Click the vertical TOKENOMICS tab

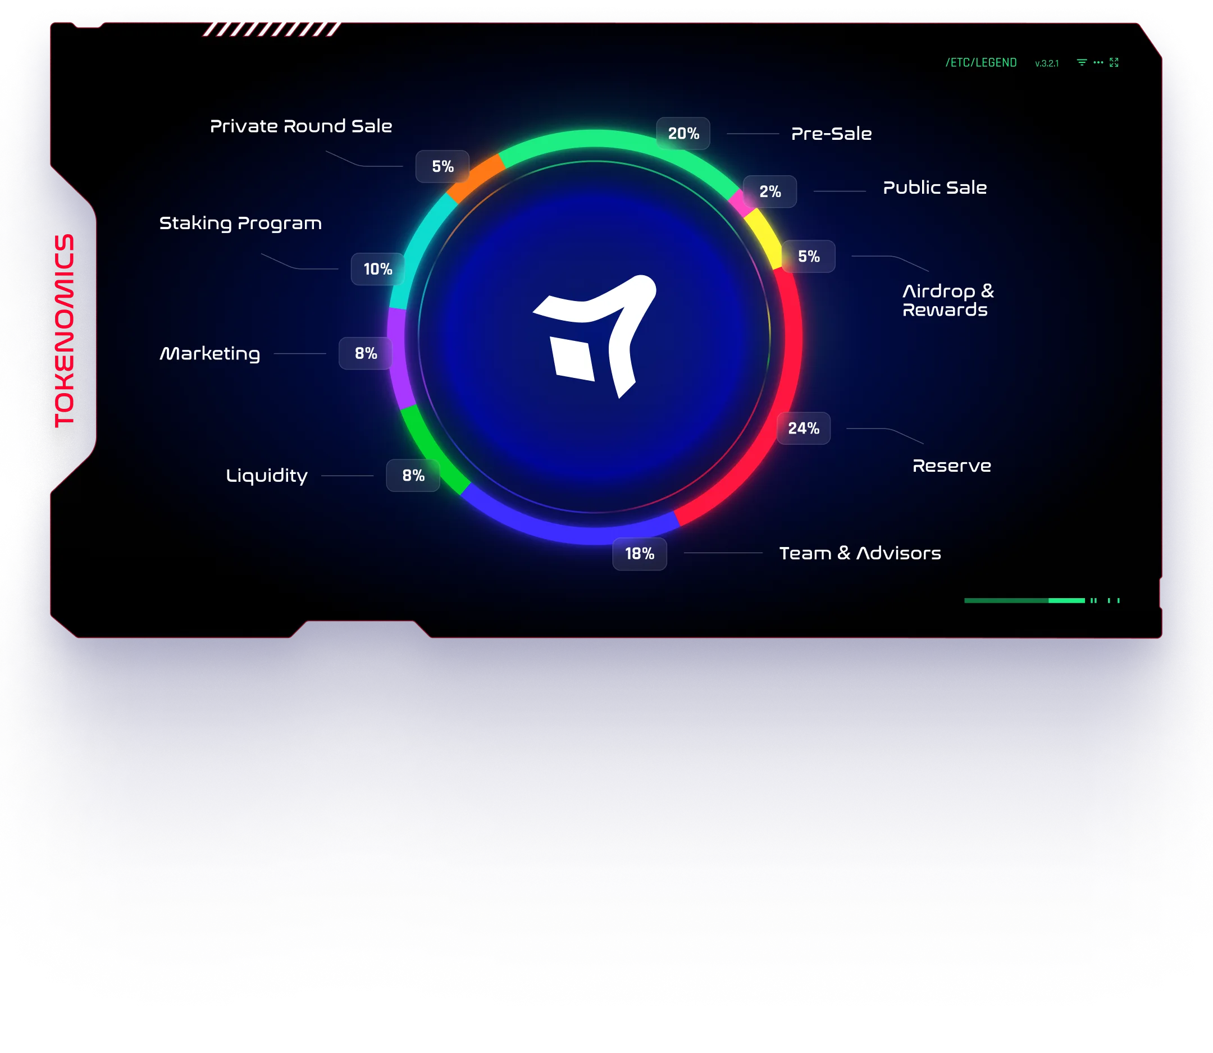tap(65, 331)
